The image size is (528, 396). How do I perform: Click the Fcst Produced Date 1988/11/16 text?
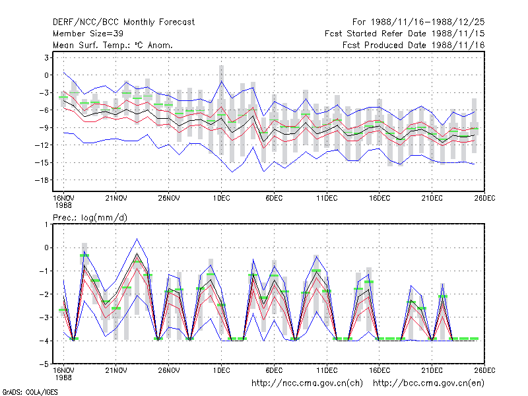tap(414, 45)
